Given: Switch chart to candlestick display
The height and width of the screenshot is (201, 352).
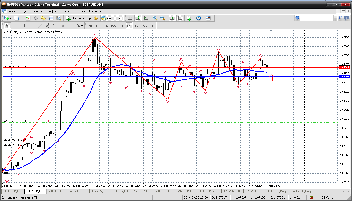Looking at the screenshot, I should tap(138, 18).
